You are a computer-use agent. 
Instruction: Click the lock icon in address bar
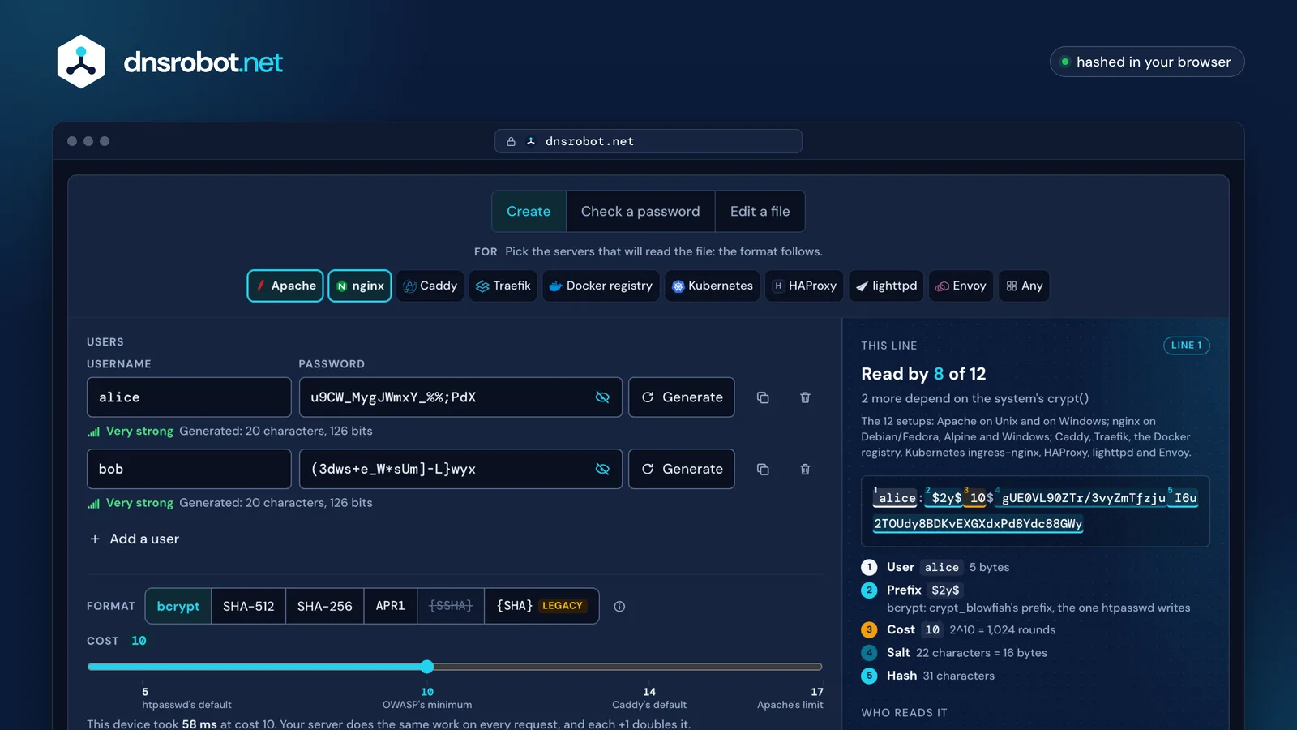(x=511, y=141)
